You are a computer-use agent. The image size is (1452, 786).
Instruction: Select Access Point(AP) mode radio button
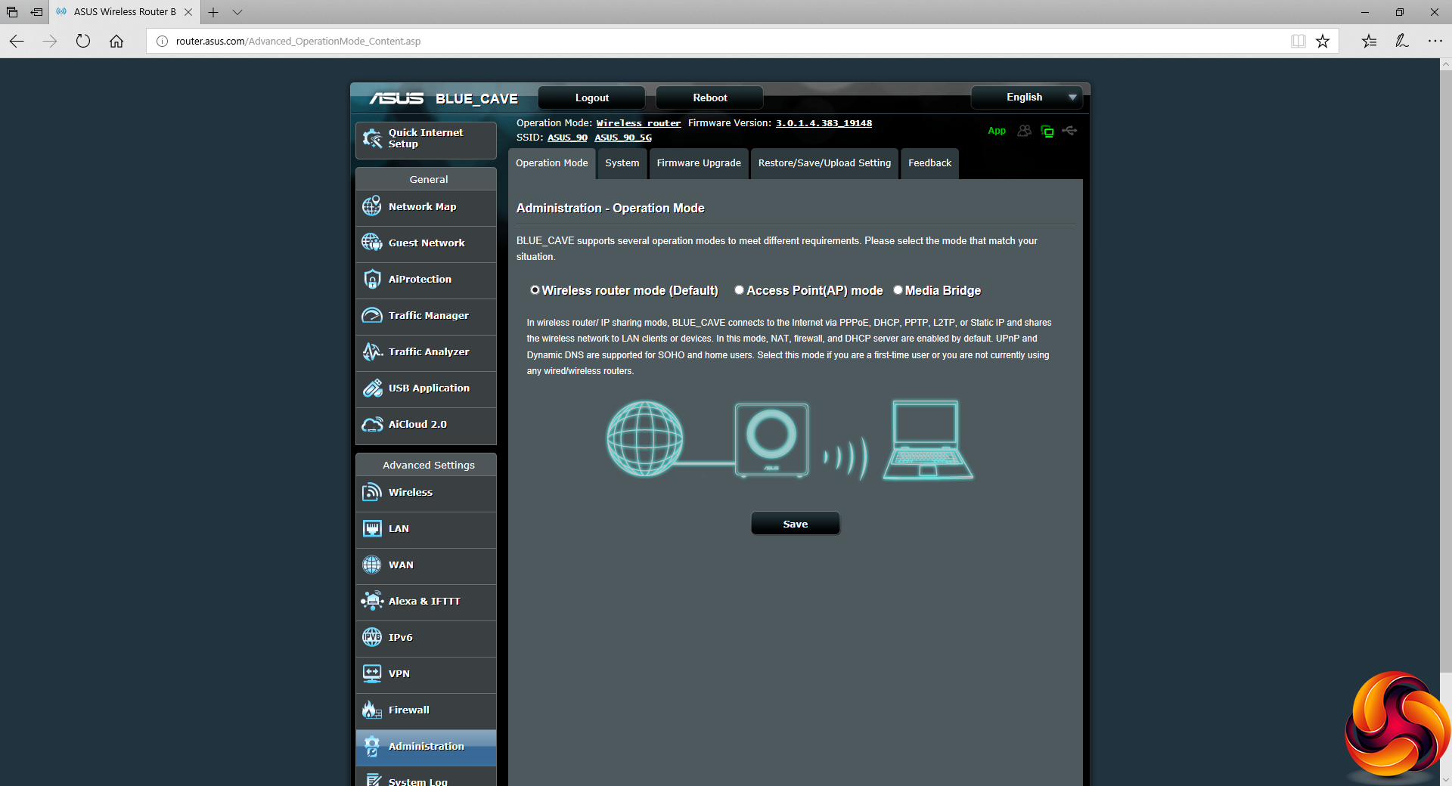[740, 290]
